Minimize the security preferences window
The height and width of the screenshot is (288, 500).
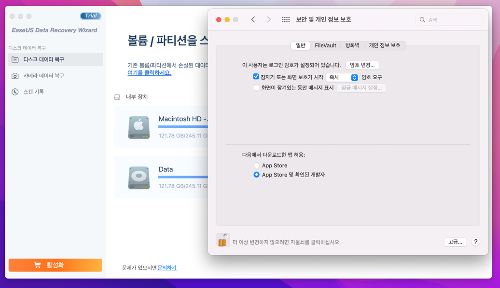pos(227,20)
